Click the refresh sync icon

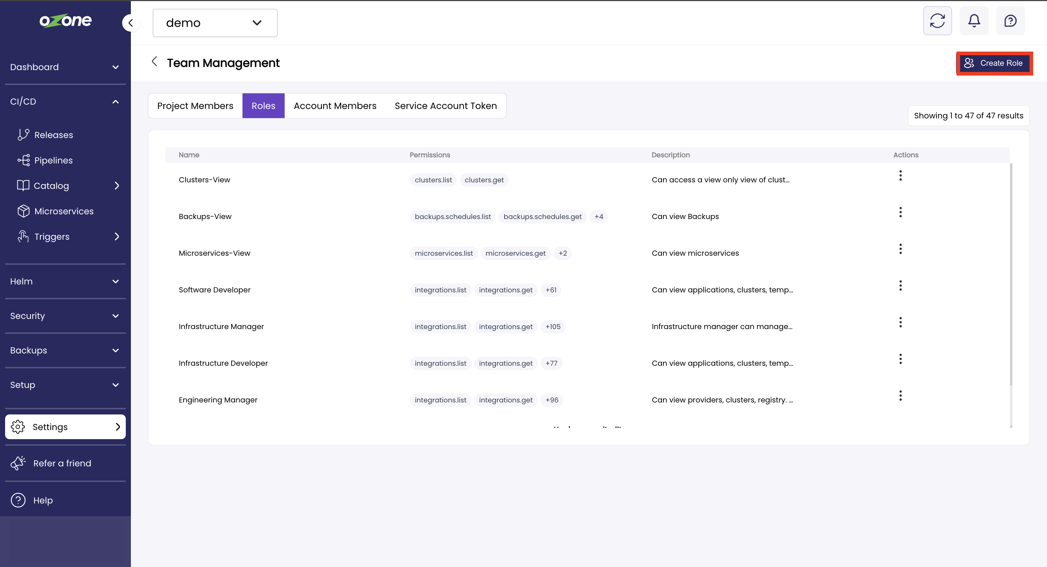937,21
